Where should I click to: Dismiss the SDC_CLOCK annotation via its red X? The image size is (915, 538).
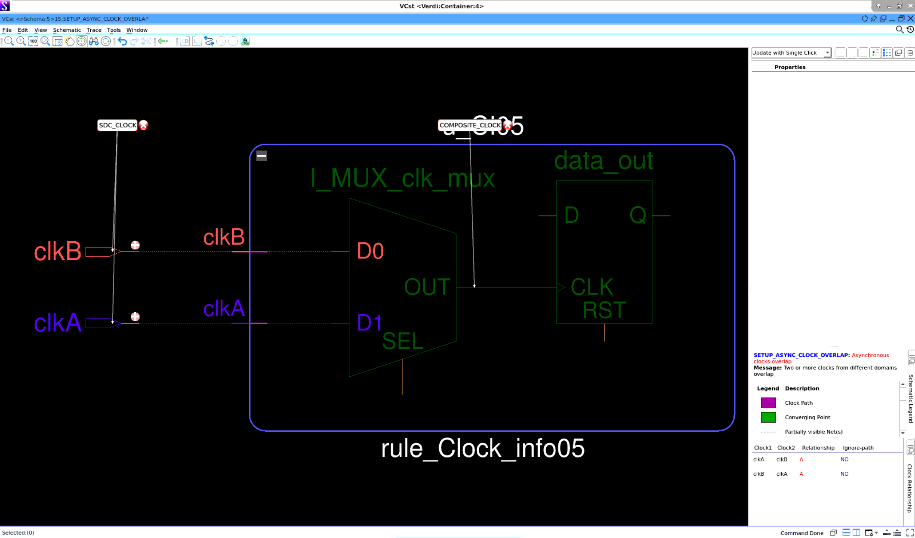tap(143, 125)
